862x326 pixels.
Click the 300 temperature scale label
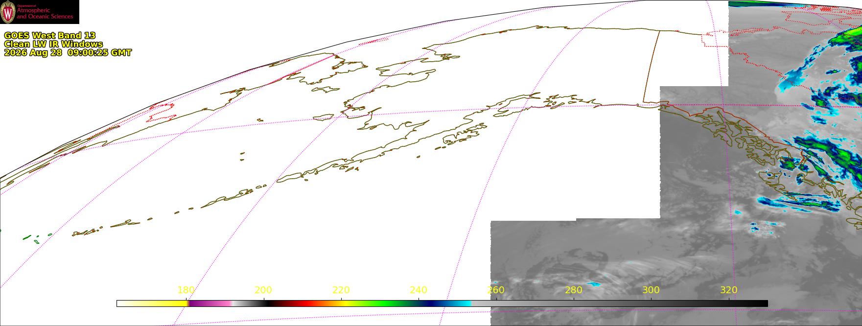(651, 290)
